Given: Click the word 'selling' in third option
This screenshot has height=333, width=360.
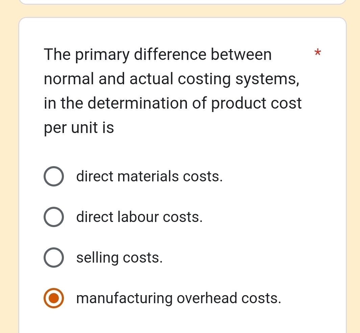Looking at the screenshot, I should coord(97,259).
